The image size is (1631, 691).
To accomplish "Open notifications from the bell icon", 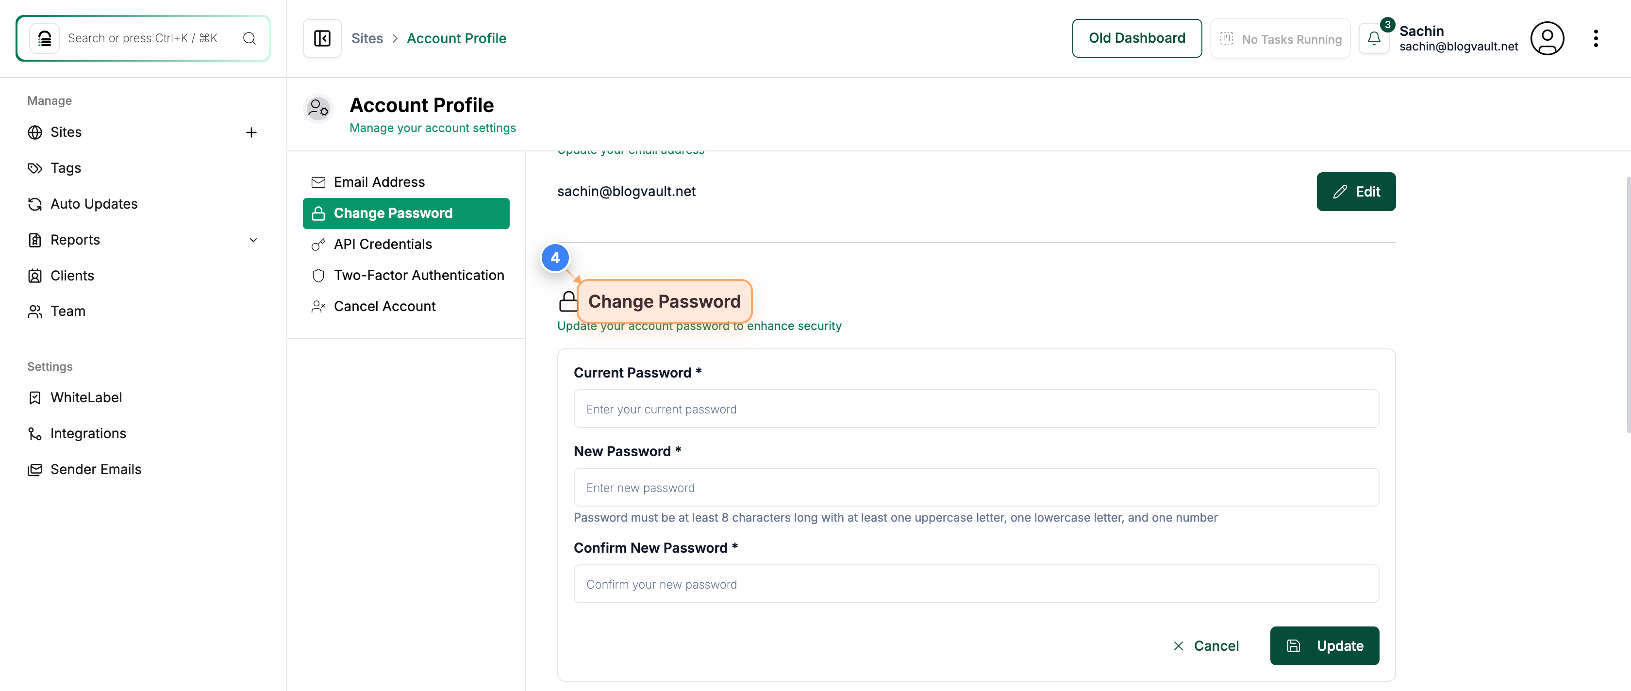I will click(1374, 38).
